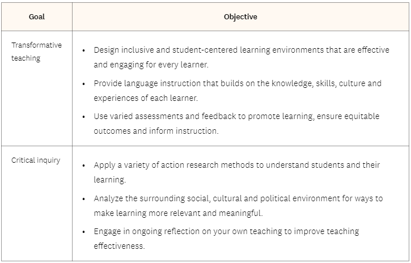Screen dimensions: 411x263
Task: Click the 'Engage in ongoing reflection' bullet text
Action: coord(226,239)
